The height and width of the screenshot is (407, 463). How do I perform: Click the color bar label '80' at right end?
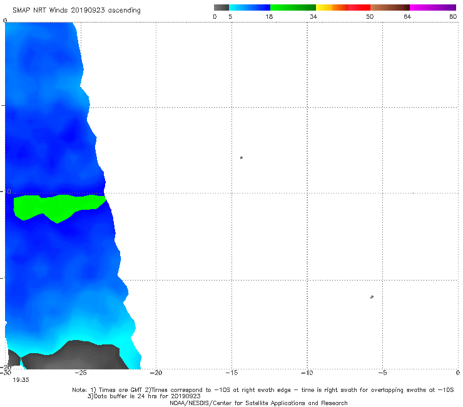point(453,16)
